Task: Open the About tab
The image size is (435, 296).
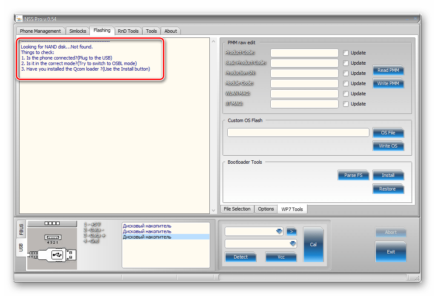Action: point(171,31)
